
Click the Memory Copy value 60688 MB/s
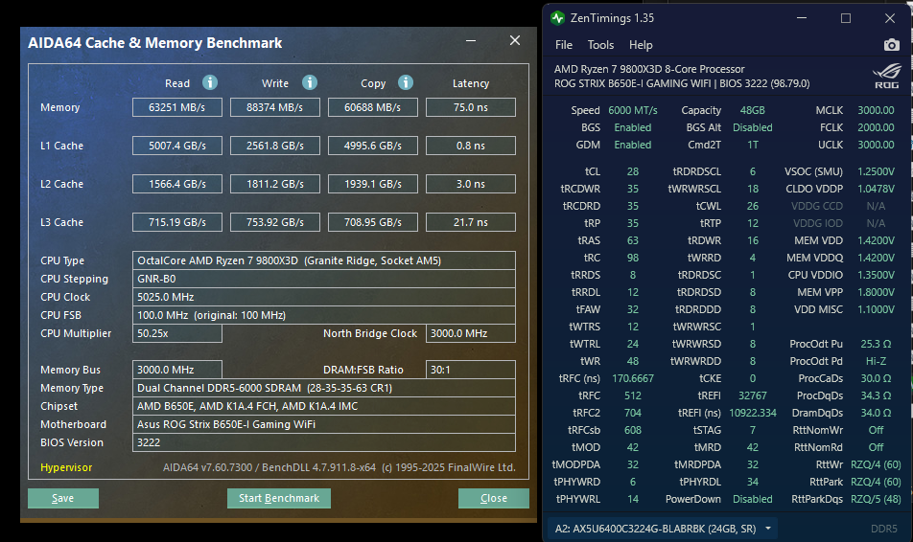click(373, 107)
